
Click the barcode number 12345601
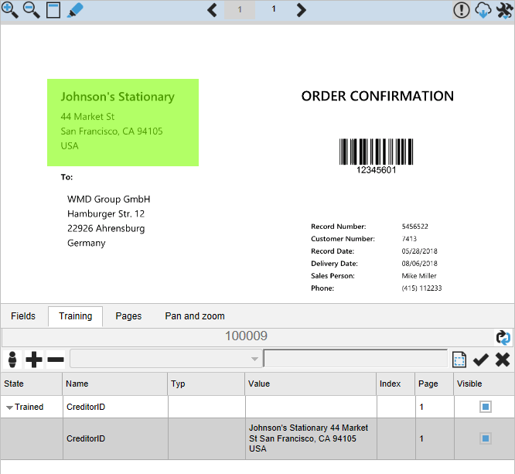[377, 170]
